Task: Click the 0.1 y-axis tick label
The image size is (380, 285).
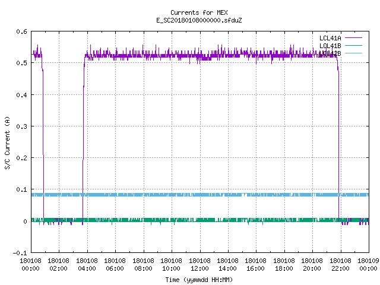Action: 21,189
